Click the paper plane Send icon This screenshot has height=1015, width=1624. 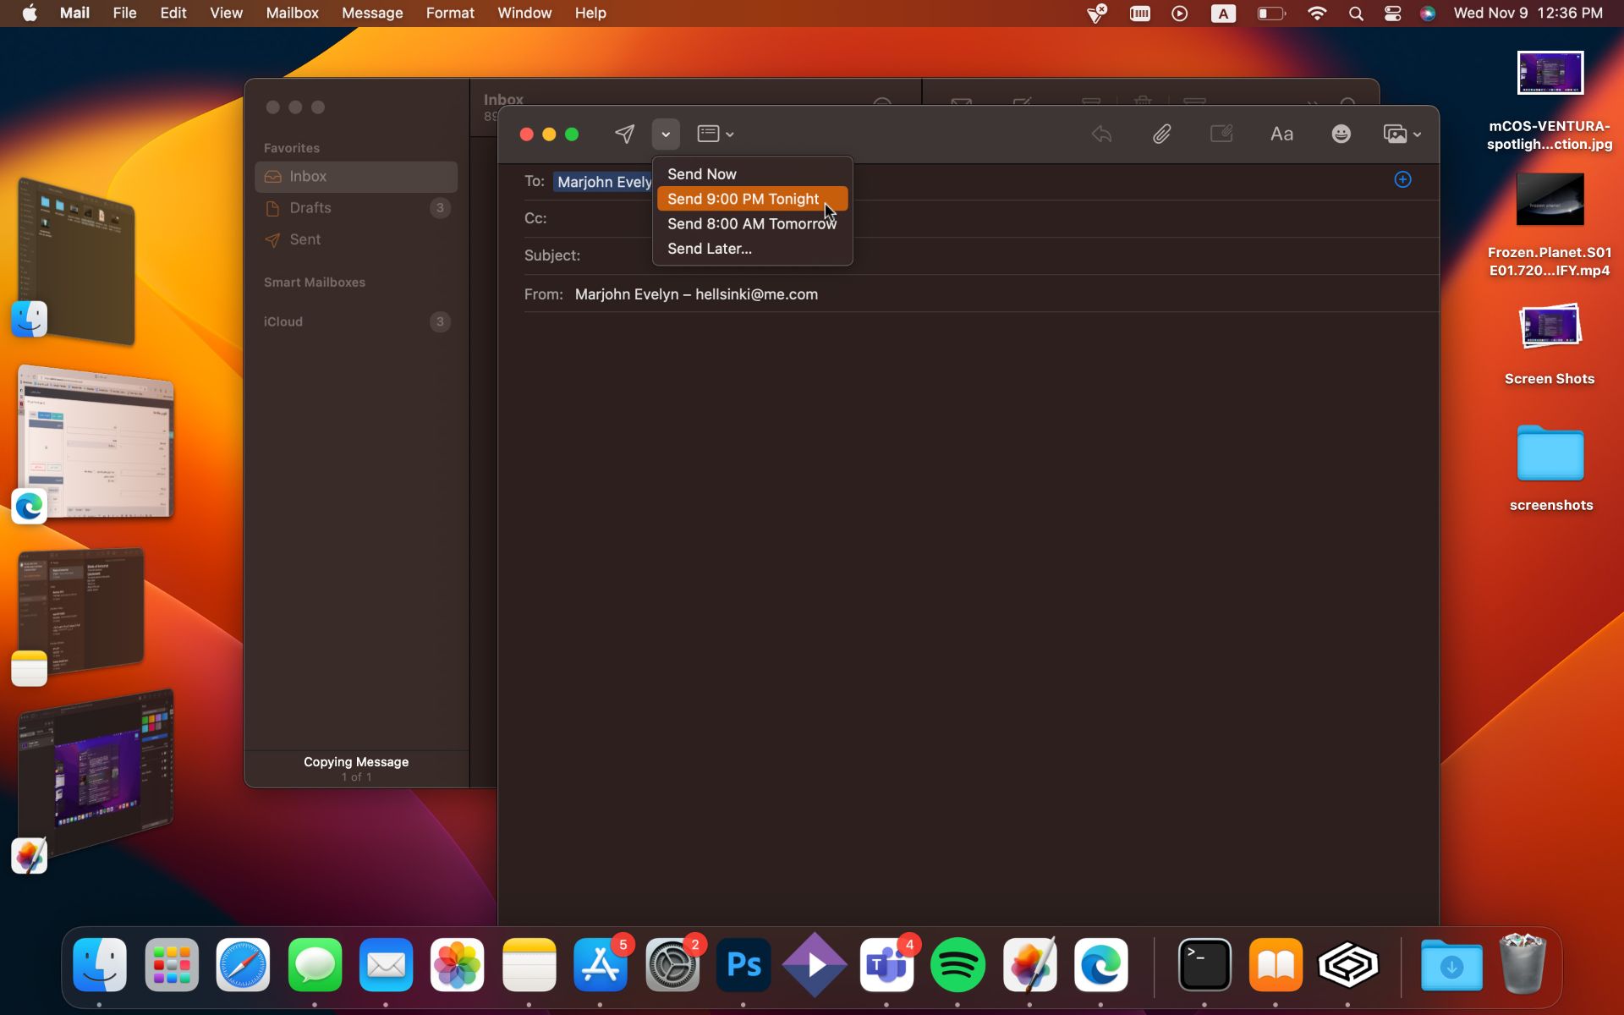[x=624, y=134]
